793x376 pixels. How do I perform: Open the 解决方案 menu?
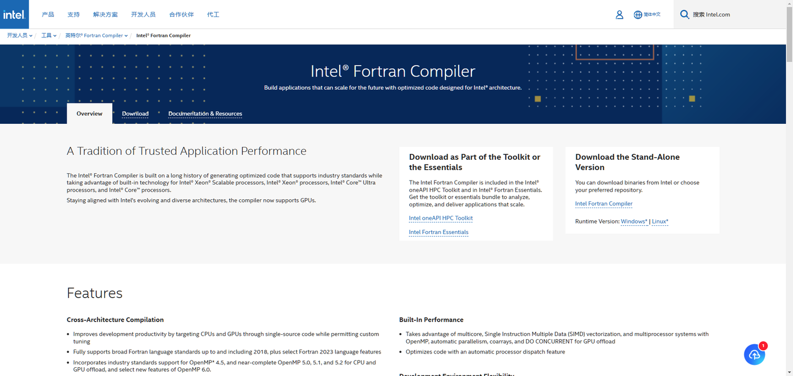coord(105,15)
